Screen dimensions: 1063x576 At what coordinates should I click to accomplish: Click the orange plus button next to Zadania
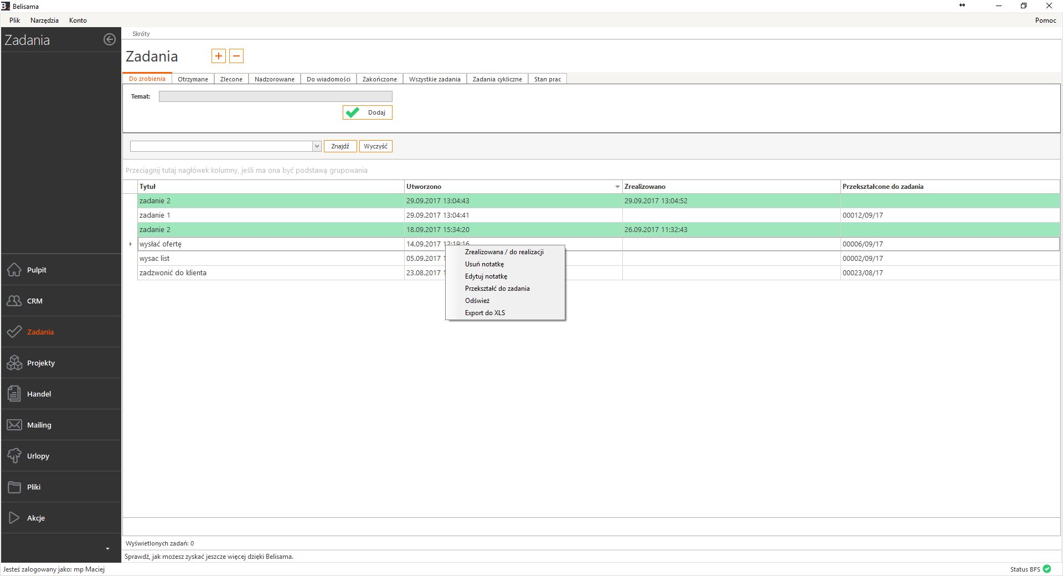click(219, 56)
